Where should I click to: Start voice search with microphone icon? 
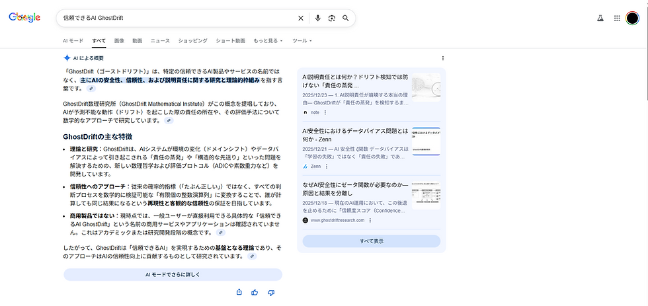318,18
